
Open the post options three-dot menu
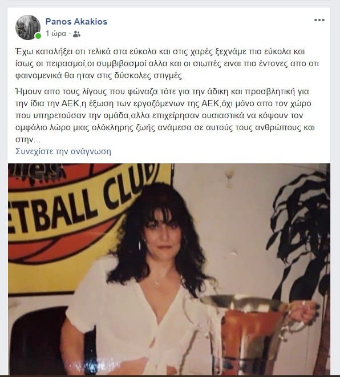pyautogui.click(x=319, y=20)
